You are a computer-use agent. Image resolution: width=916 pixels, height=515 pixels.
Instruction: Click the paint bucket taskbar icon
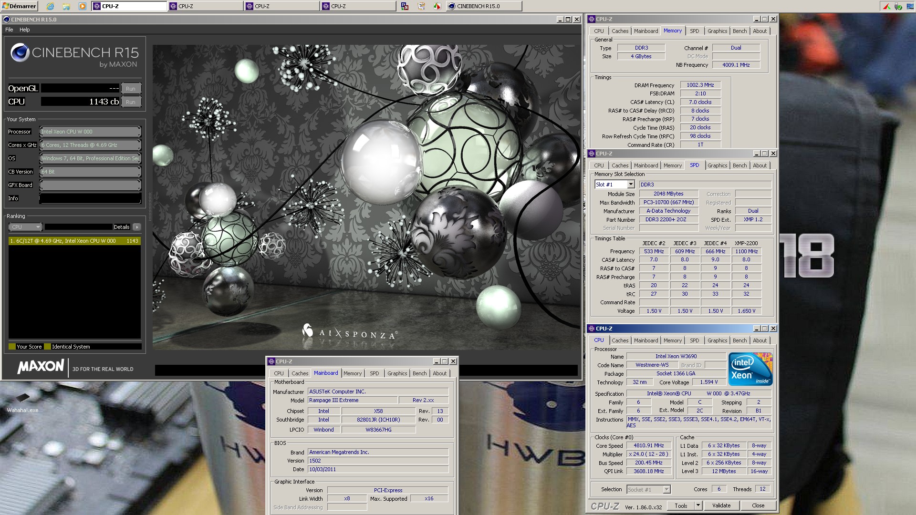pyautogui.click(x=421, y=6)
